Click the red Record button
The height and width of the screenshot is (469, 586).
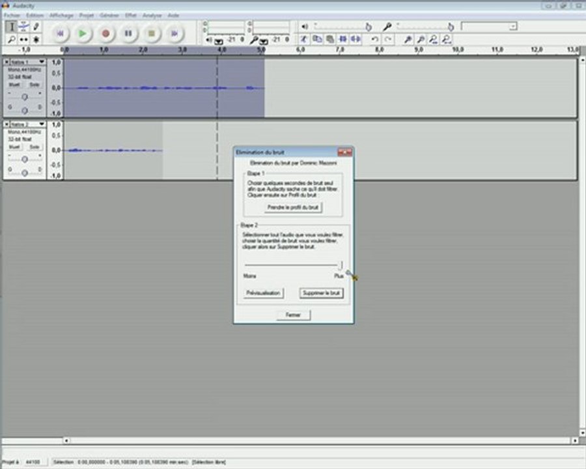coord(105,33)
